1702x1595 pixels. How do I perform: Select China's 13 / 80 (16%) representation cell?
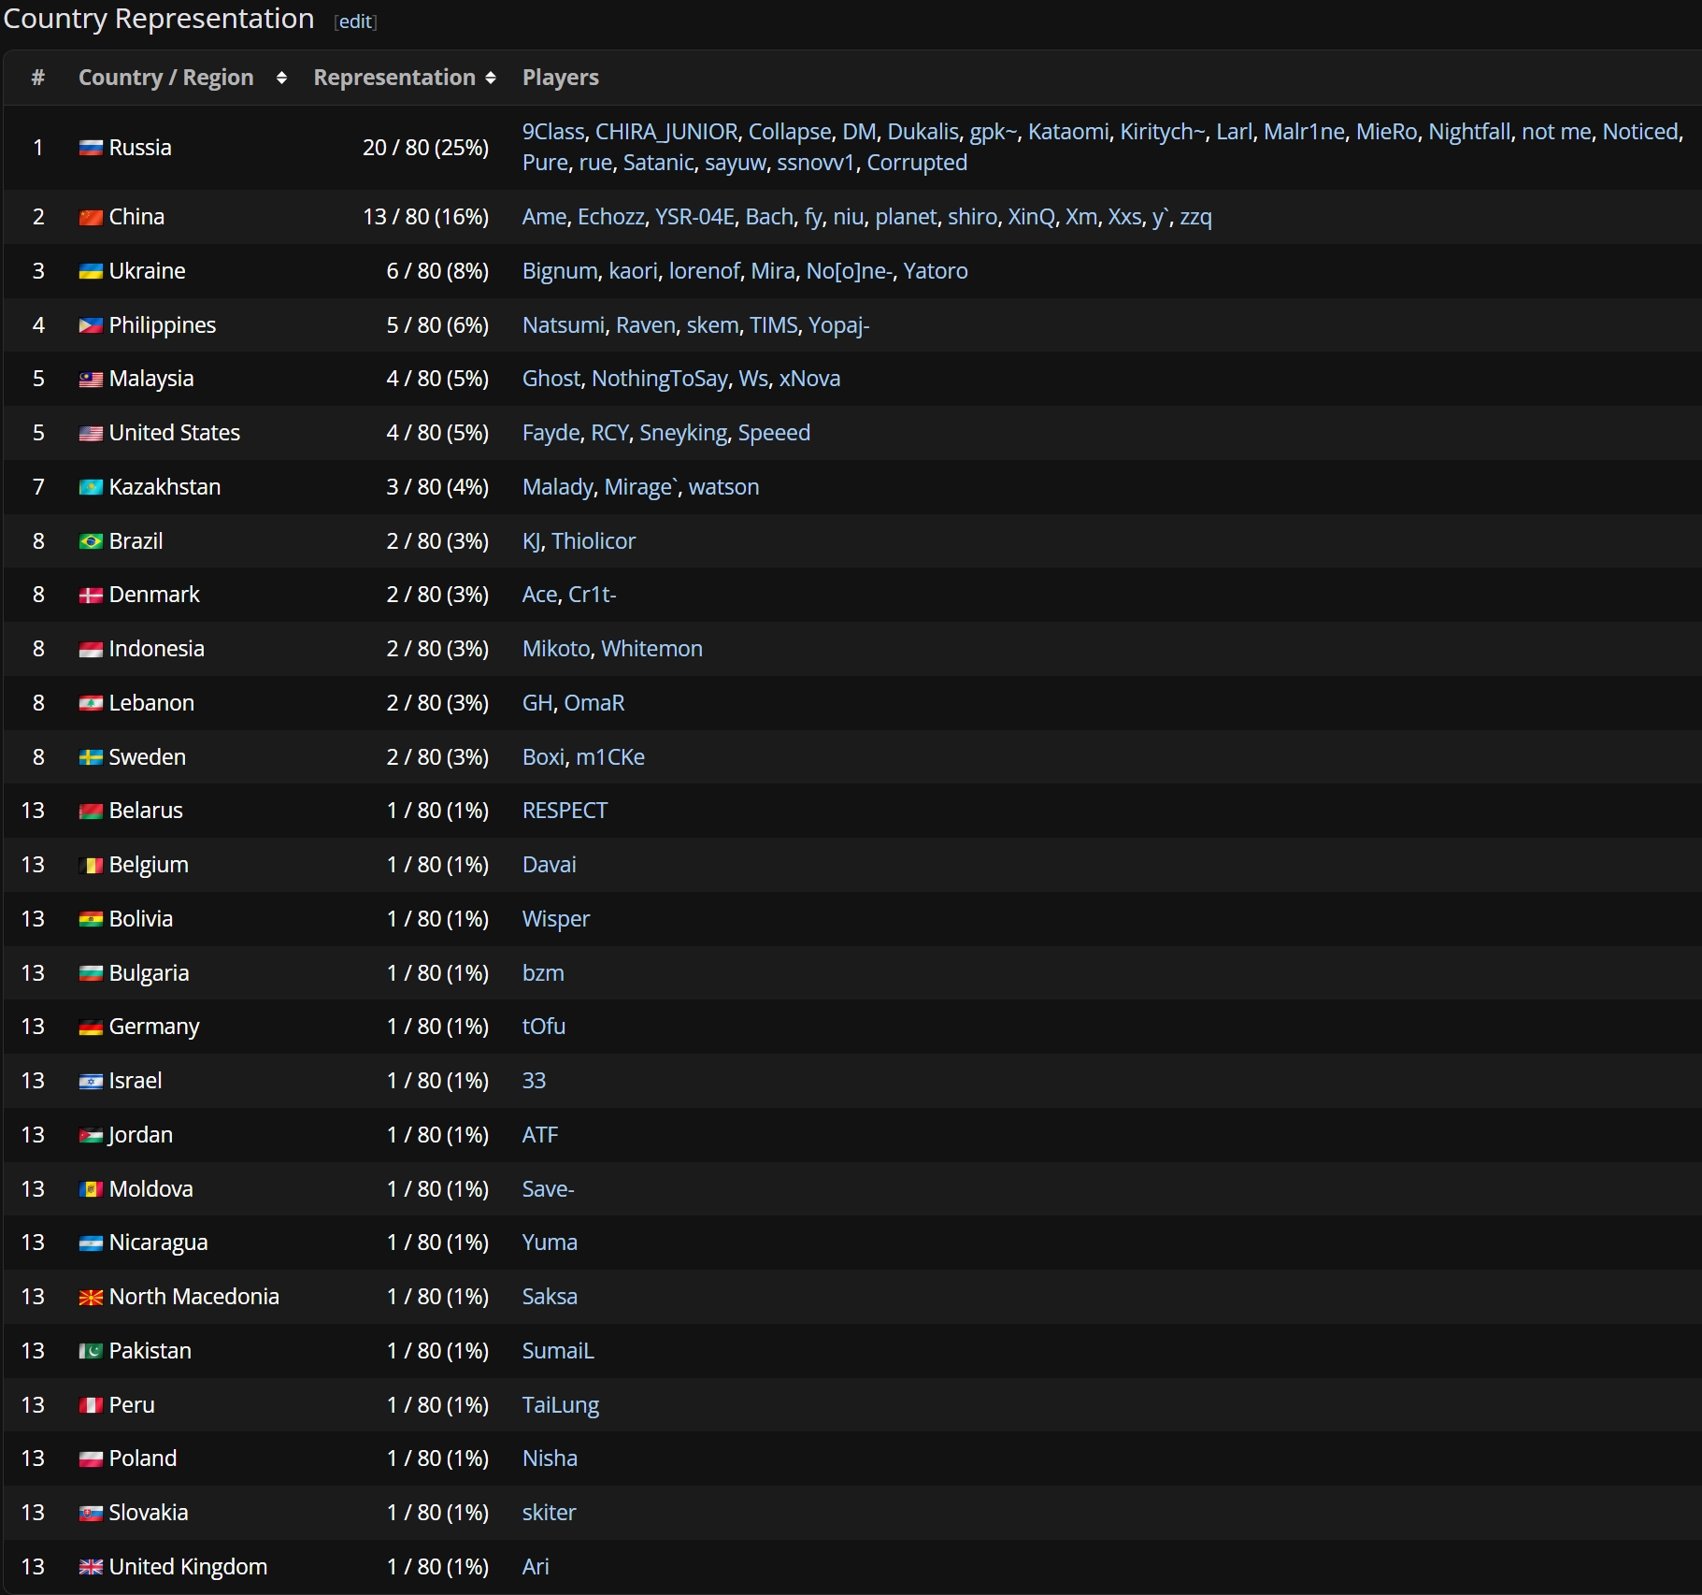[425, 217]
